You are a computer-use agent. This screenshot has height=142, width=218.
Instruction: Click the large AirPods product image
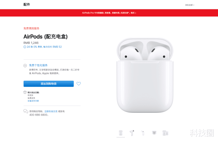pyautogui.click(x=145, y=75)
